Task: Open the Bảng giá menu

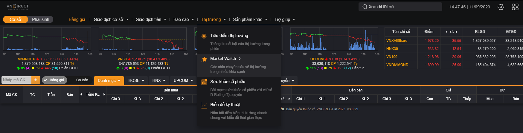Action: pyautogui.click(x=77, y=19)
